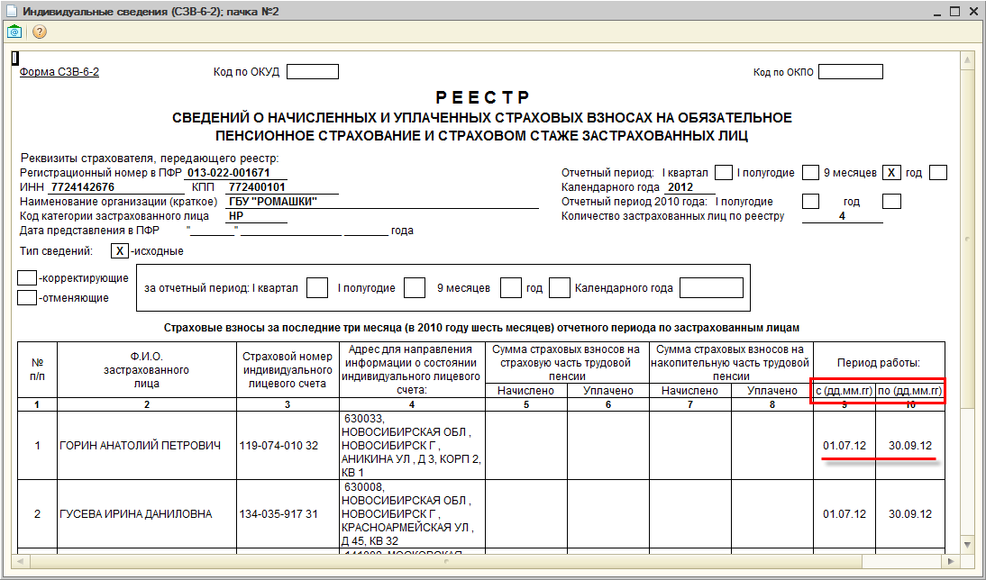
Task: Toggle the correction period год box
Action: tap(559, 288)
